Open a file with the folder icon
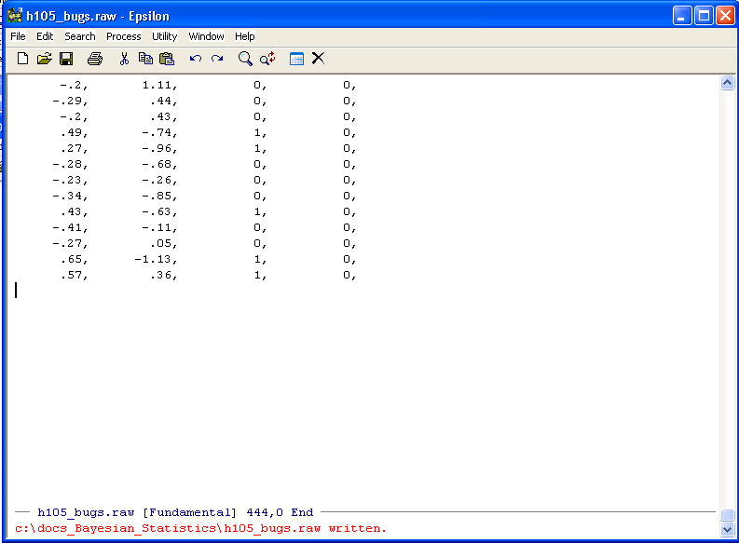This screenshot has width=739, height=543. click(44, 59)
